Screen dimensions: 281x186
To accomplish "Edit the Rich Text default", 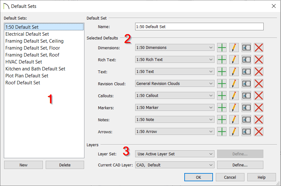I will [x=234, y=60].
